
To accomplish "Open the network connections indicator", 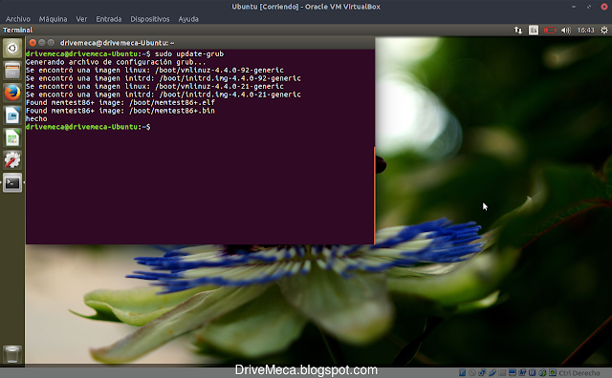I will coord(518,30).
